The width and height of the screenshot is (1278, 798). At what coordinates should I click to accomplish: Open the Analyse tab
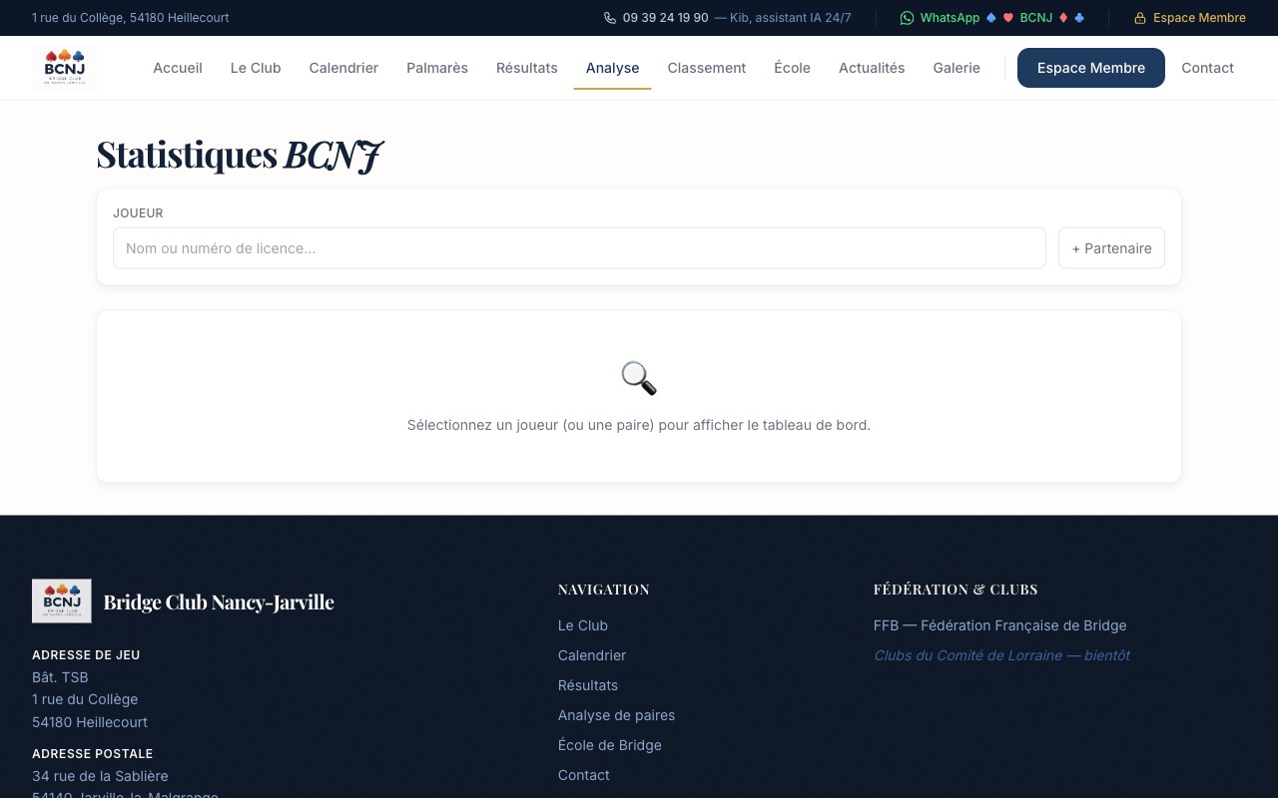point(612,68)
